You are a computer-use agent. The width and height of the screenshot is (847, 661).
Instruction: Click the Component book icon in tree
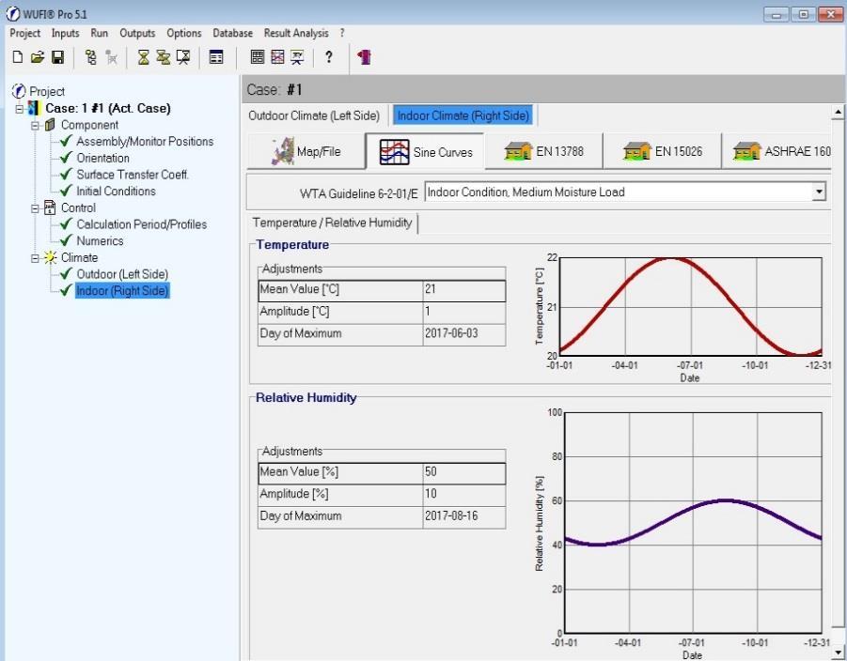point(50,125)
